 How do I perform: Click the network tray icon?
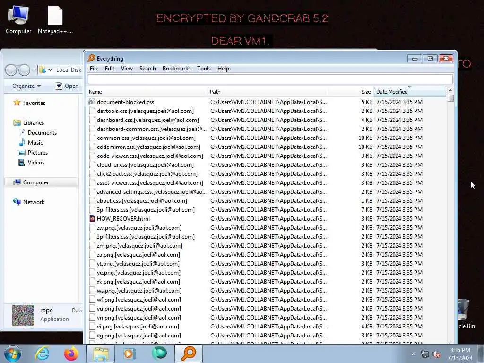[425, 354]
